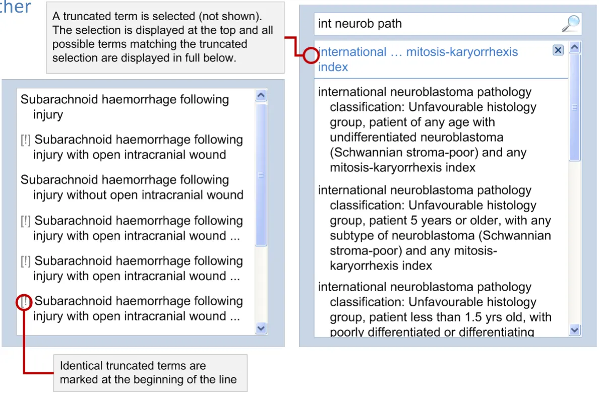Select the 'patient 5 years or older' classification term
599x394 pixels.
tap(435, 228)
